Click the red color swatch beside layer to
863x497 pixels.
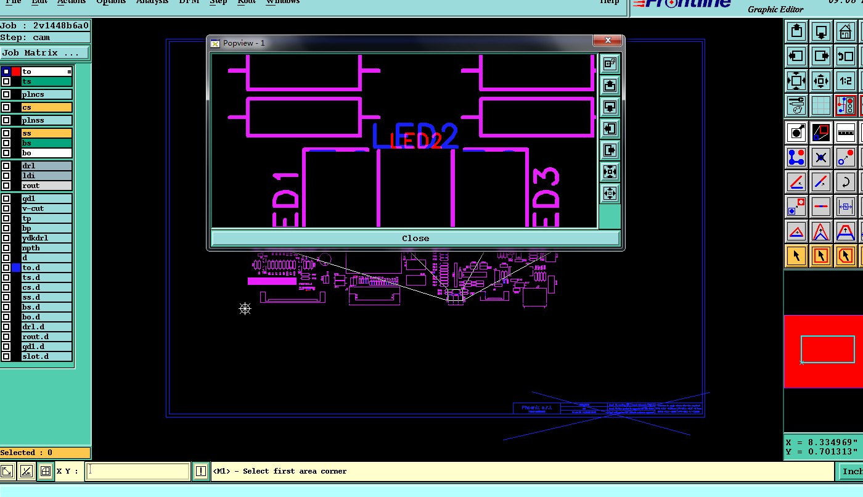click(16, 72)
